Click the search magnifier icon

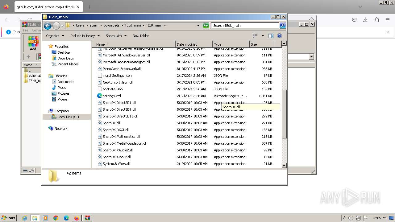pos(283,26)
